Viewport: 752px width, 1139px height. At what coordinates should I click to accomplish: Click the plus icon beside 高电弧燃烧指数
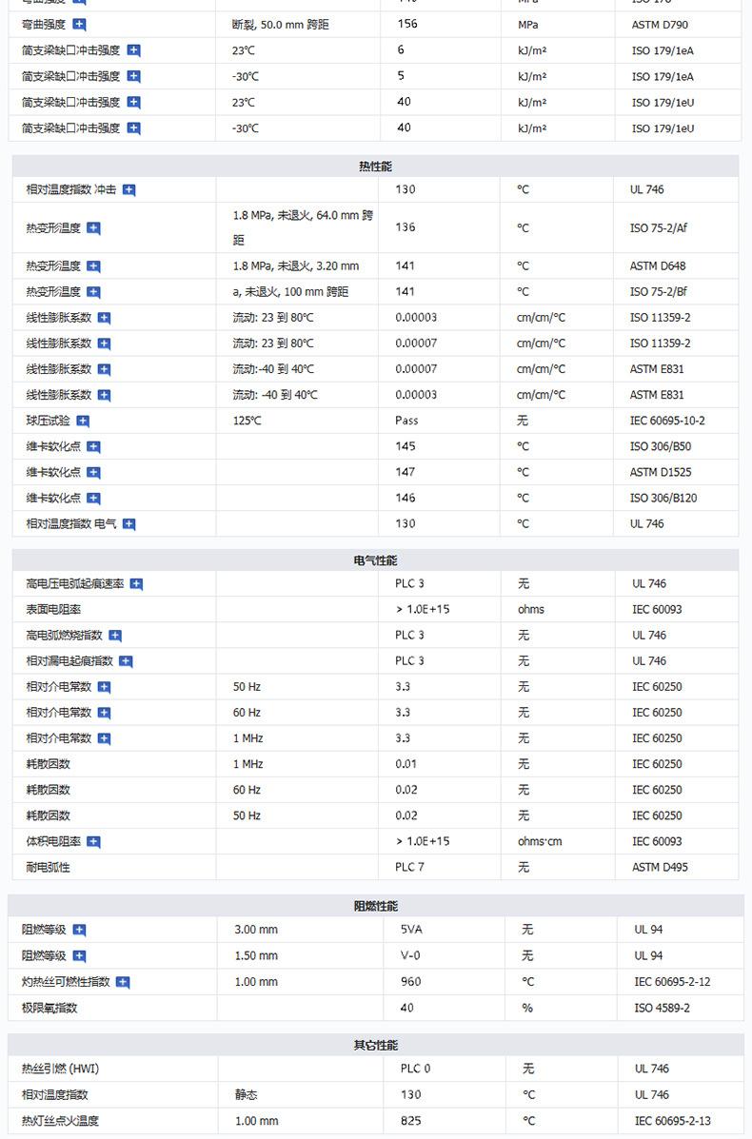point(115,636)
